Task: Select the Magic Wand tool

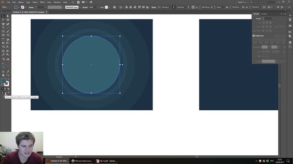Action: tap(3, 20)
